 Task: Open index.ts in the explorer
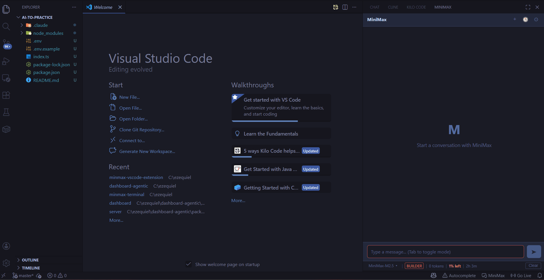pos(41,57)
